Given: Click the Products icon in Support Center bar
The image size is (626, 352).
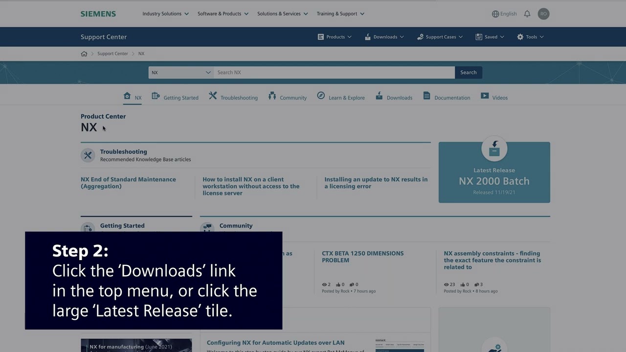Looking at the screenshot, I should tap(321, 37).
